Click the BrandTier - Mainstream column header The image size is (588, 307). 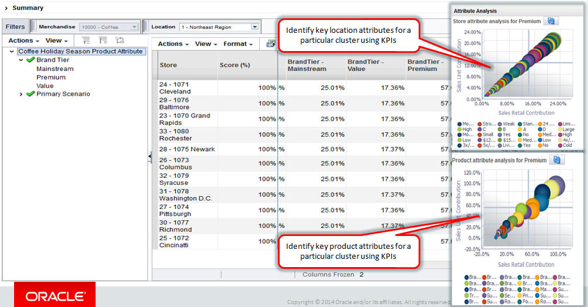tap(316, 65)
